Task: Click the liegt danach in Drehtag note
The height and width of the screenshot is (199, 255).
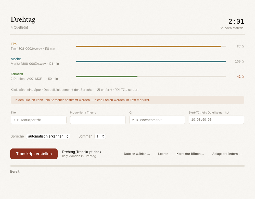Action: coord(79,156)
